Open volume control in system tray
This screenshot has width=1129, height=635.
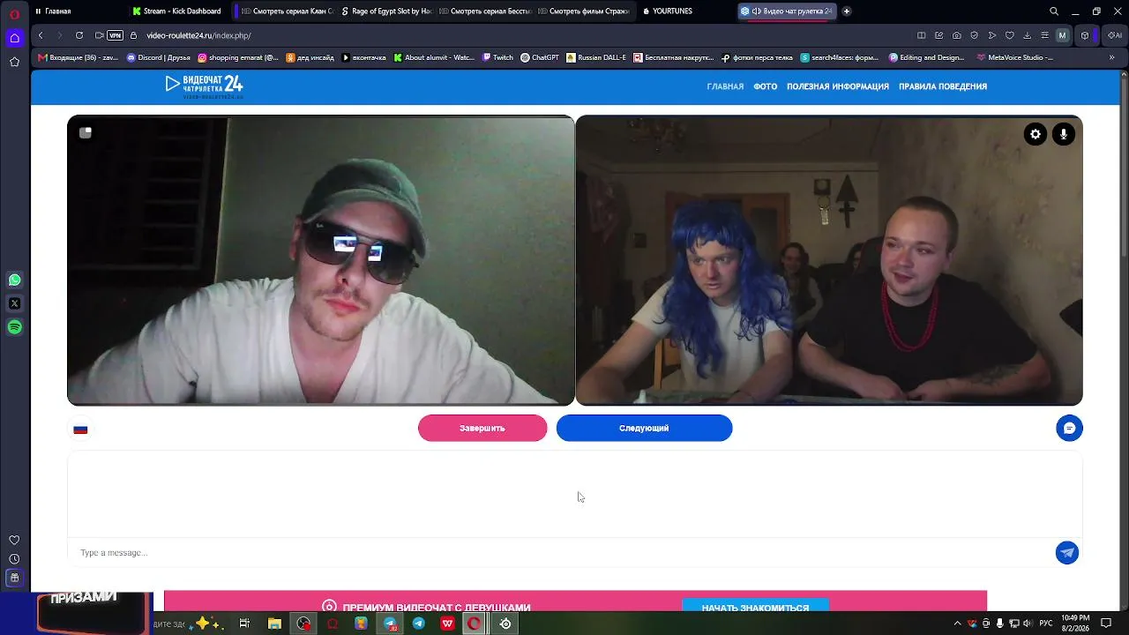click(1028, 624)
